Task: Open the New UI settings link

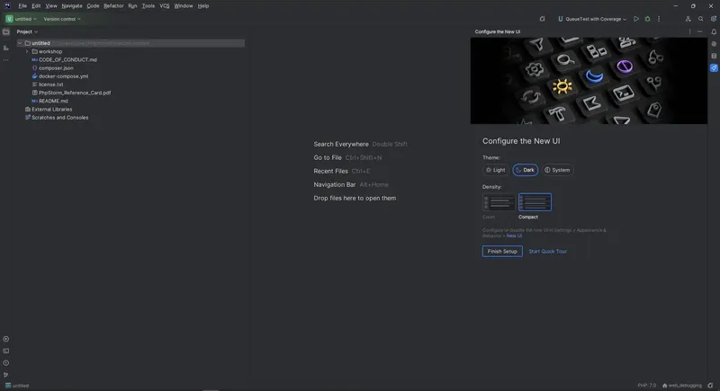Action: [x=514, y=235]
